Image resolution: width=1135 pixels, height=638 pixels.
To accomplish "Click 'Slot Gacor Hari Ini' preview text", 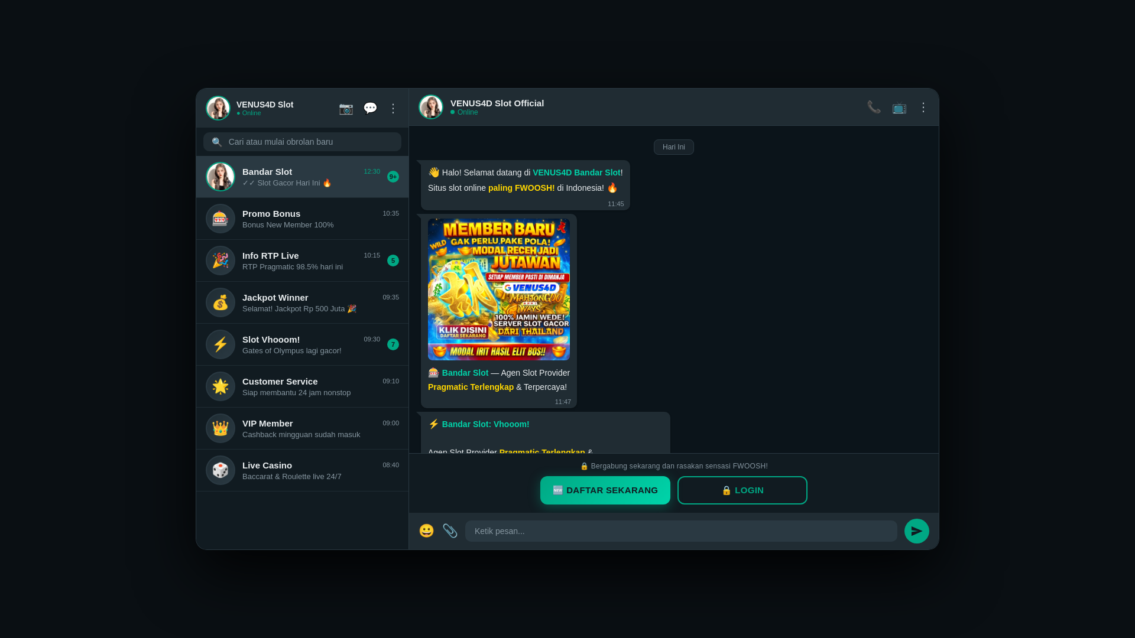I will coord(288,183).
